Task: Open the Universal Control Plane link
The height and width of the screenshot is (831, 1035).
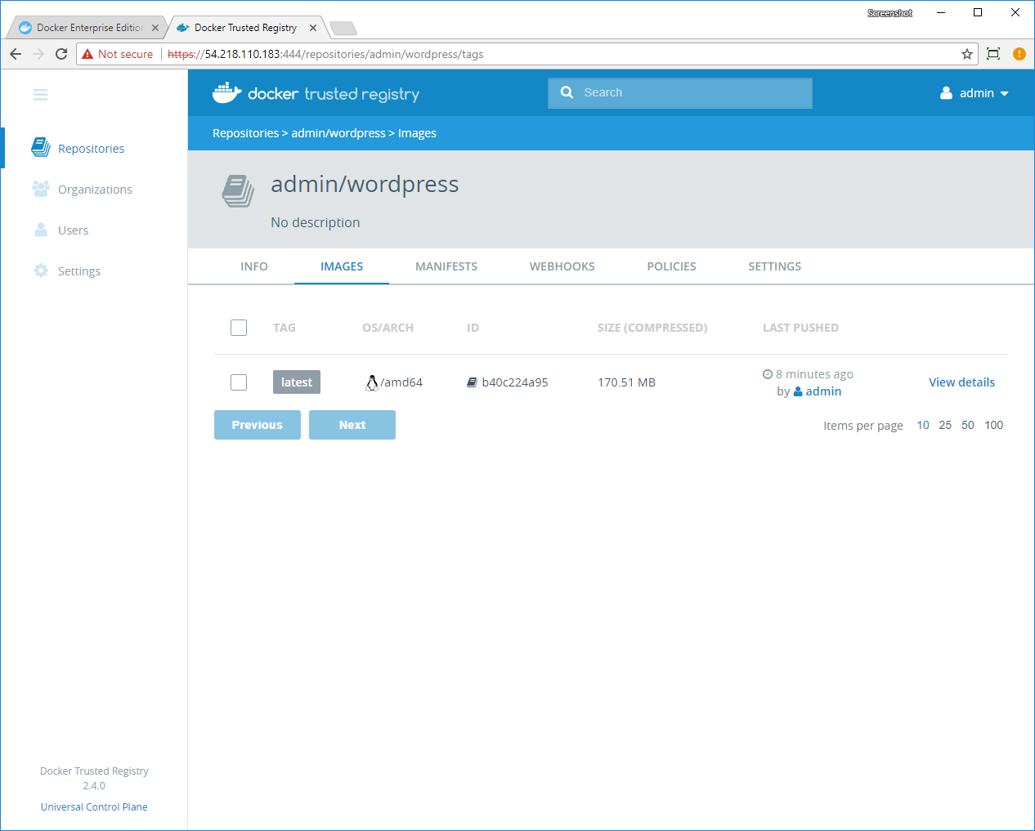Action: pos(94,806)
